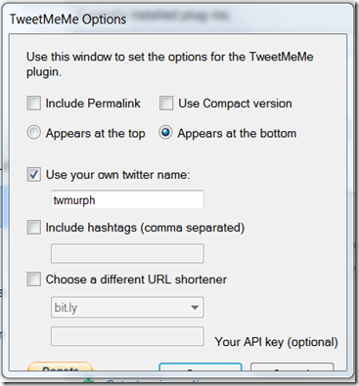Click the Your API key (optional) label
This screenshot has width=359, height=386.
(276, 342)
